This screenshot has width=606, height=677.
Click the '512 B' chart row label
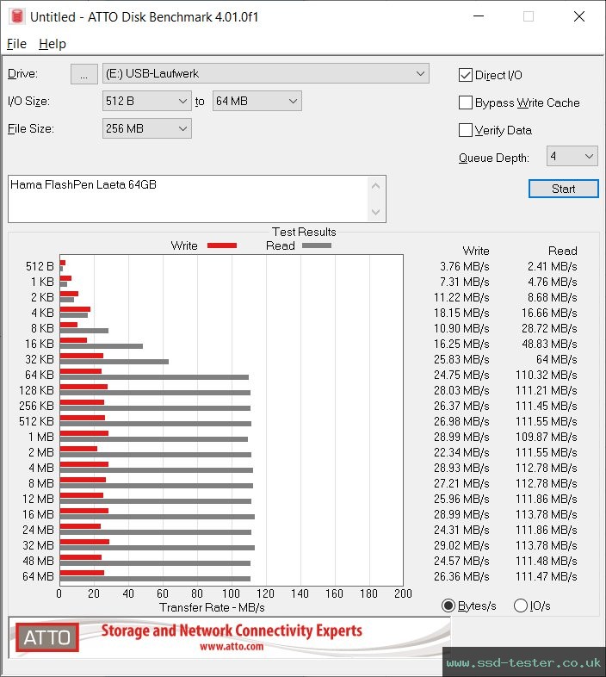tap(40, 266)
